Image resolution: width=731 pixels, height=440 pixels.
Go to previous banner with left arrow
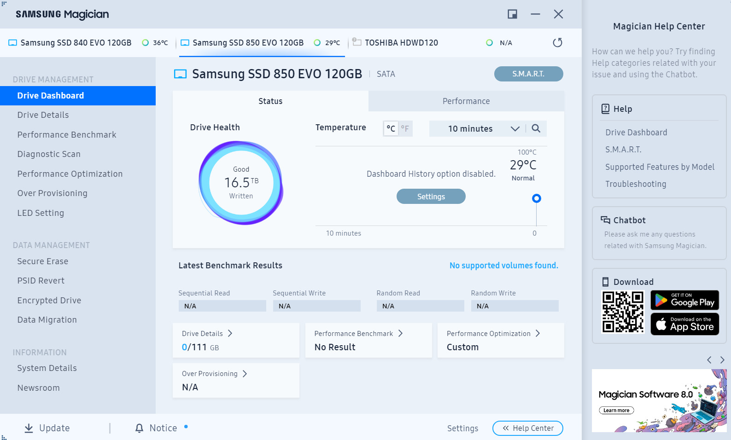click(x=709, y=360)
